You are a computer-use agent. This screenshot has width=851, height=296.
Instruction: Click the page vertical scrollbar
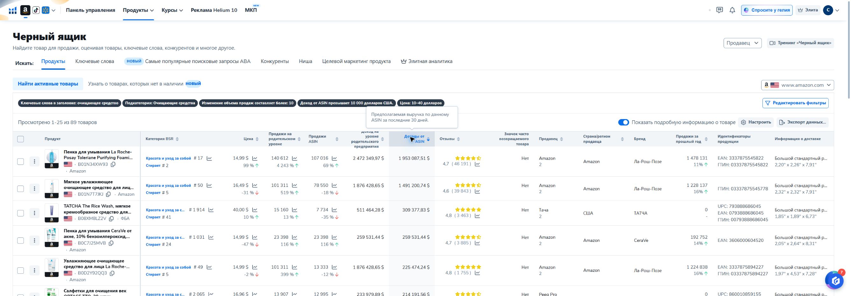point(849,50)
